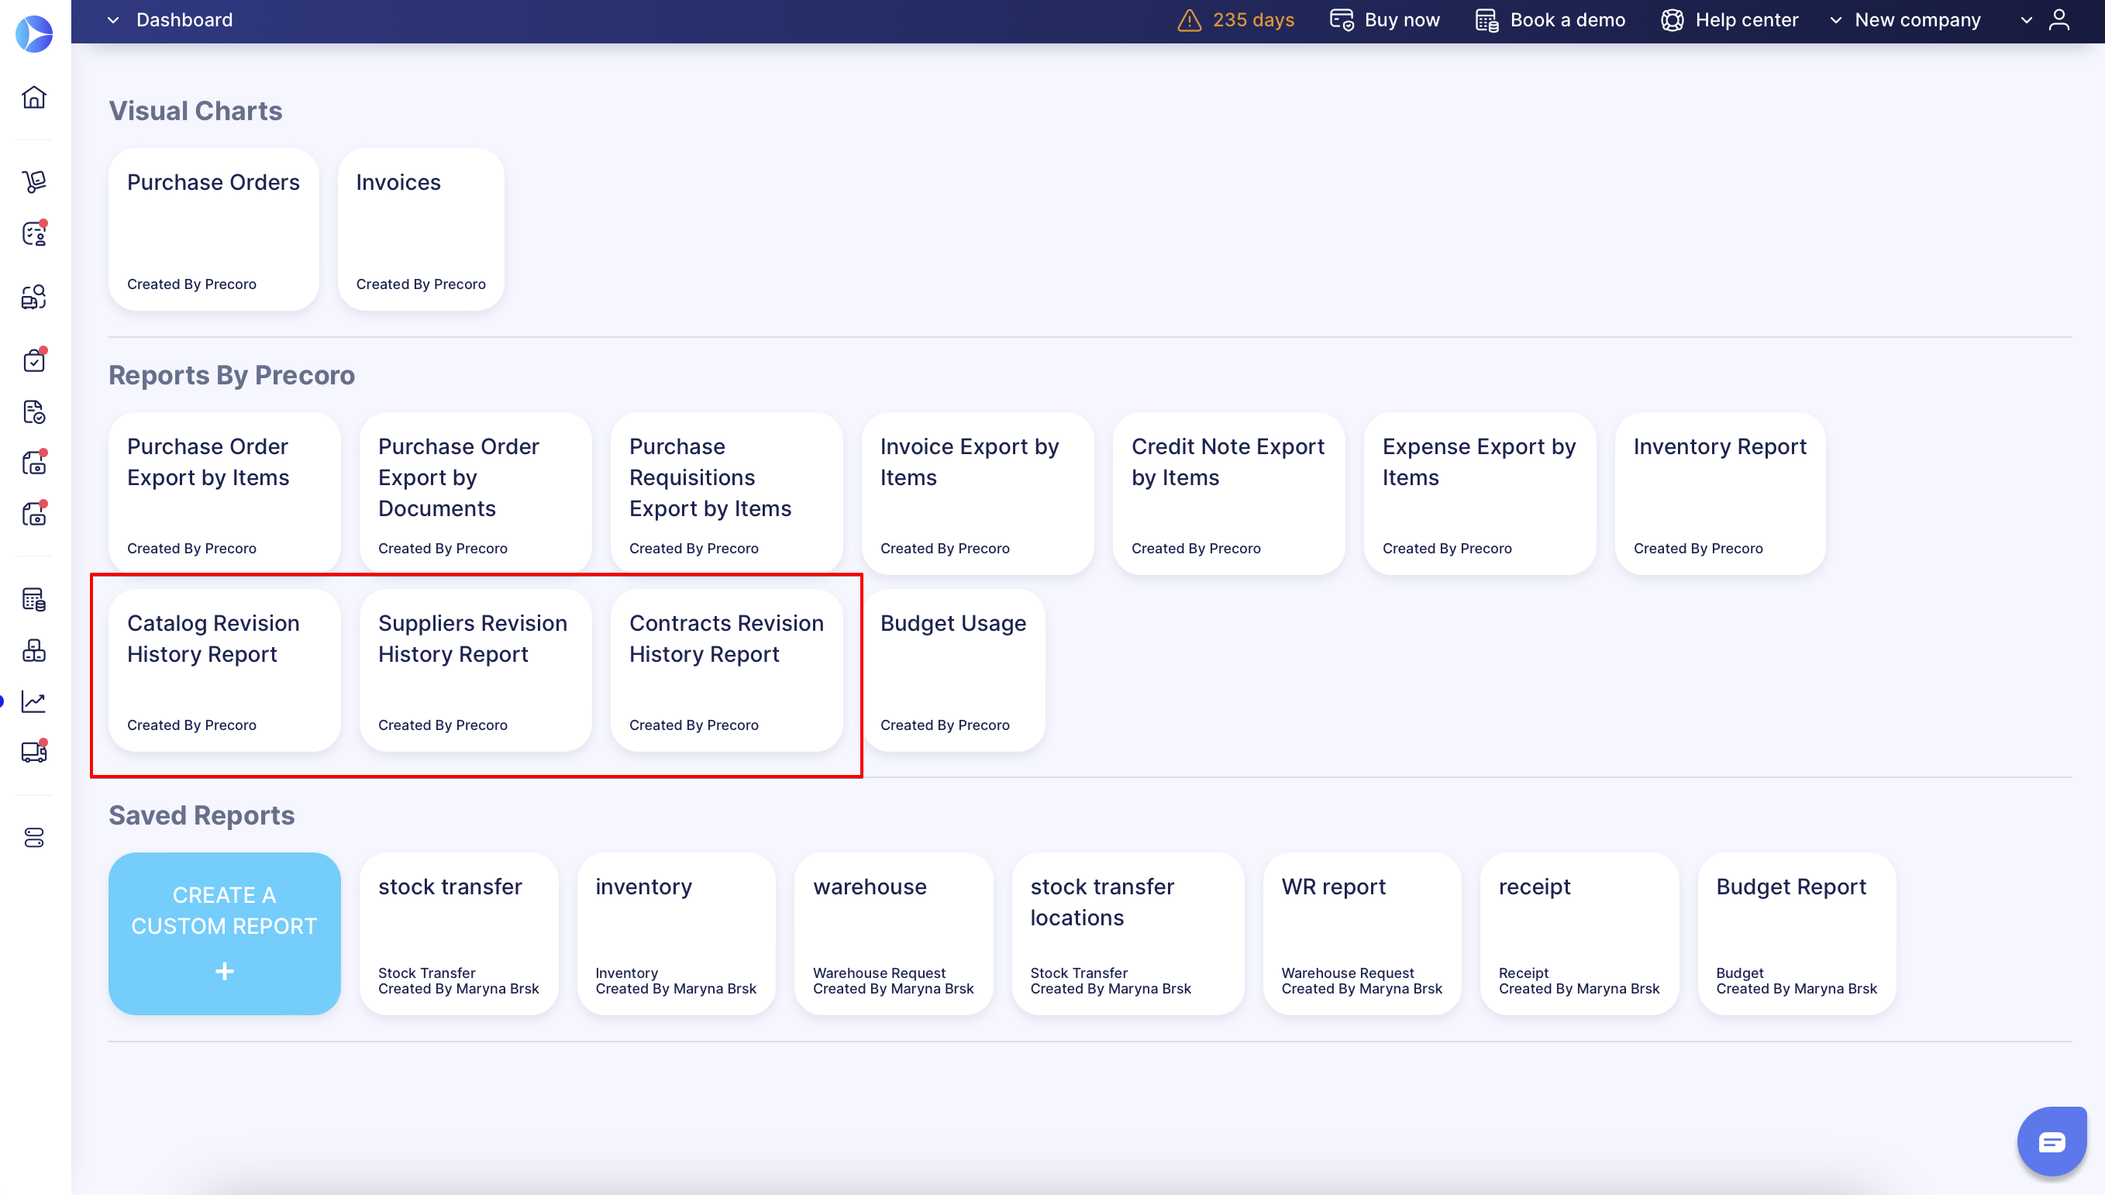This screenshot has width=2105, height=1195.
Task: Open Invoice Export by Items report
Action: (x=977, y=493)
